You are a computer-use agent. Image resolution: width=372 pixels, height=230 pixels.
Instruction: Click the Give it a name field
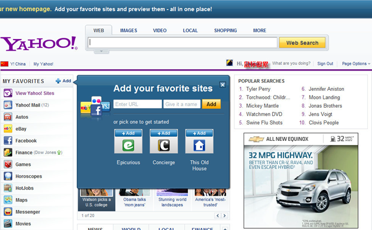[182, 104]
